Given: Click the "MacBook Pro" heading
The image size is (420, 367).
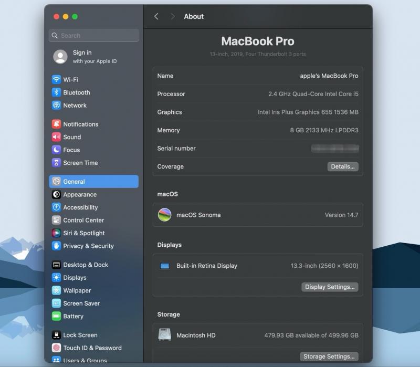Looking at the screenshot, I should [x=258, y=41].
